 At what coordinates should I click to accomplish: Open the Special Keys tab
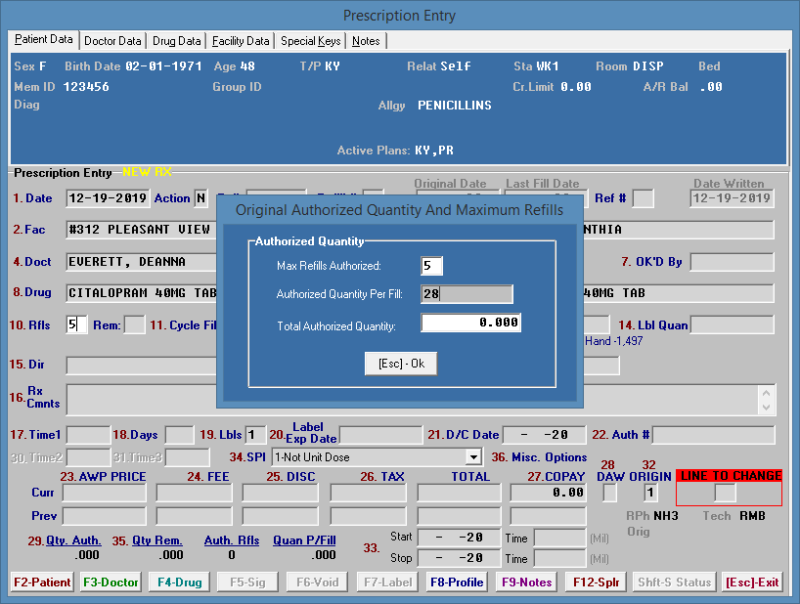point(310,41)
